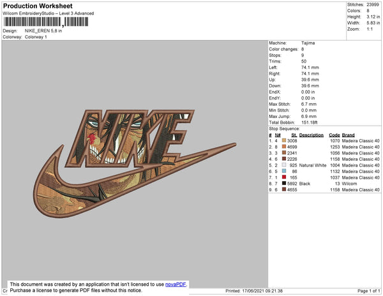Viewport: 383px width, 296px height.
Task: Click the novaPDF link in notice
Action: [176, 285]
